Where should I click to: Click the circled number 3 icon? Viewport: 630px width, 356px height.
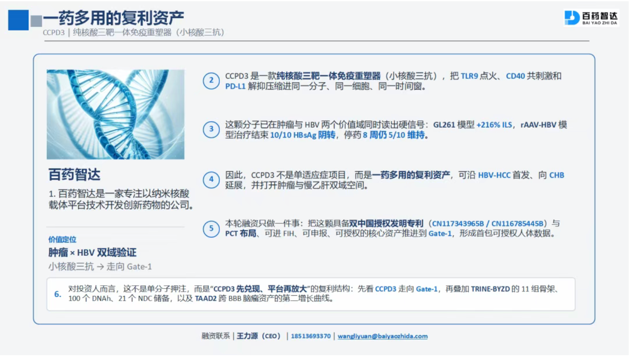pos(211,129)
